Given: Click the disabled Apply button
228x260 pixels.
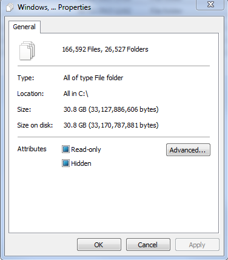Looking at the screenshot, I should [x=197, y=245].
